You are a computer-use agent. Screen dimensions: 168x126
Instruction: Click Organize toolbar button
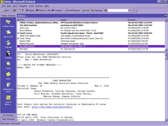(97, 10)
